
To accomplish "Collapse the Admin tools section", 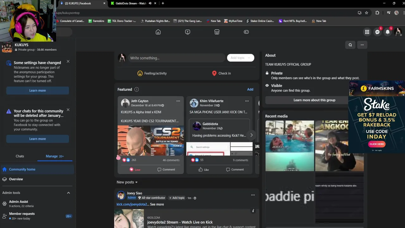I will (68, 193).
